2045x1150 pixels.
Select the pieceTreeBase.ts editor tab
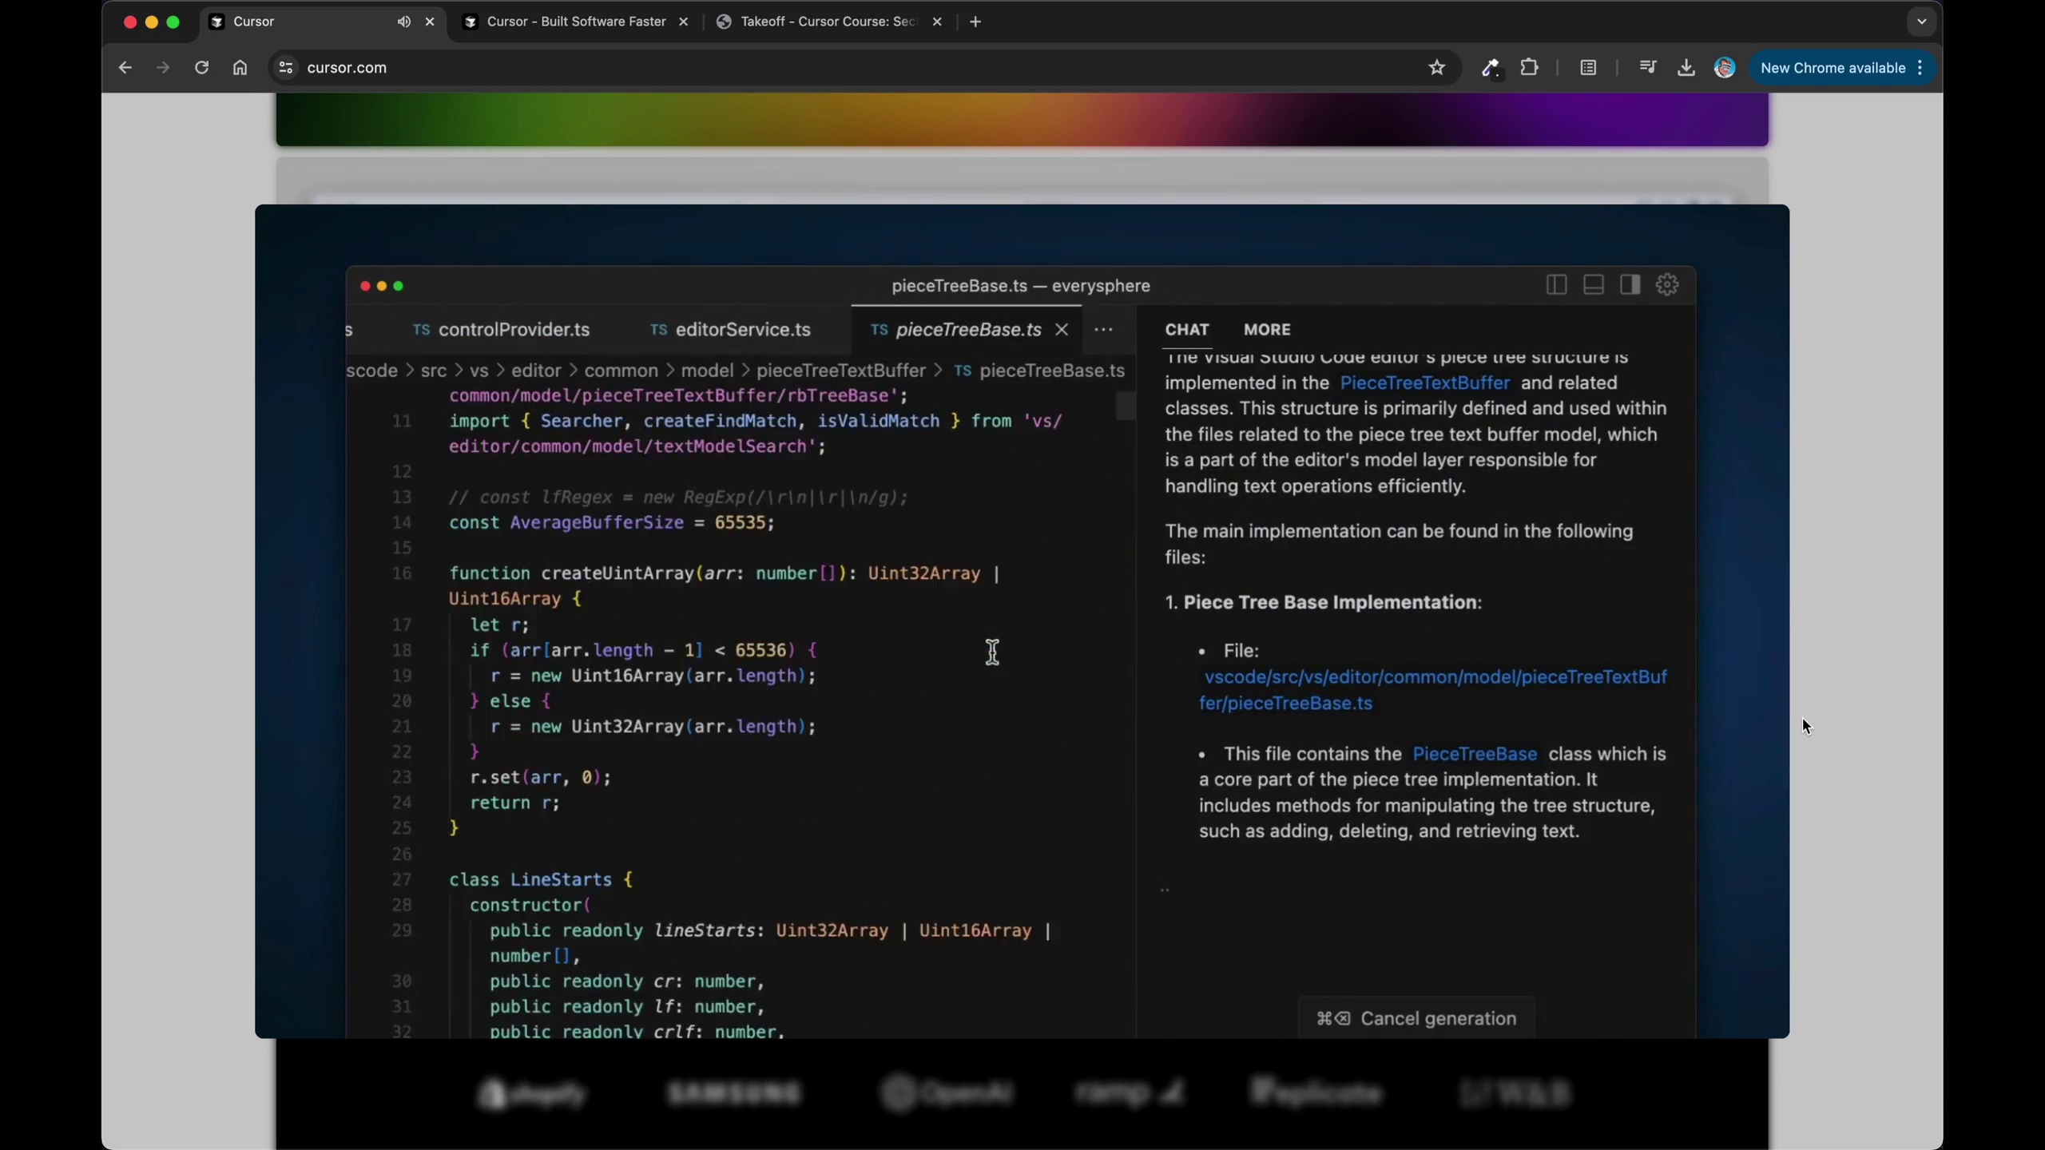click(968, 330)
